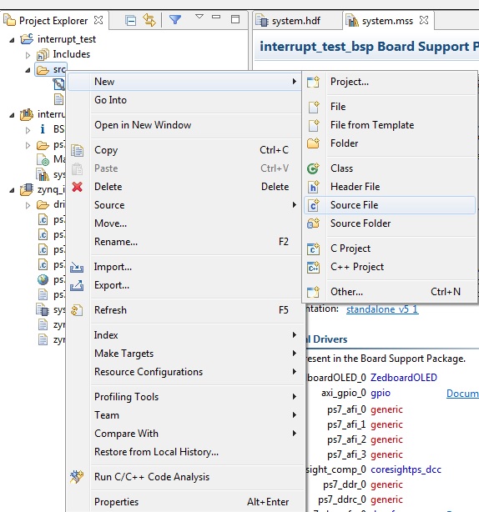Select the Includes tree item
479x512 pixels.
[63, 54]
